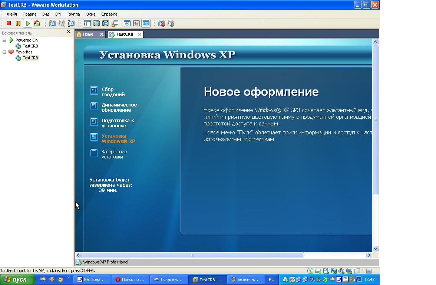The width and height of the screenshot is (436, 285).
Task: Click the vertical scrollbar up arrow
Action: pyautogui.click(x=375, y=42)
